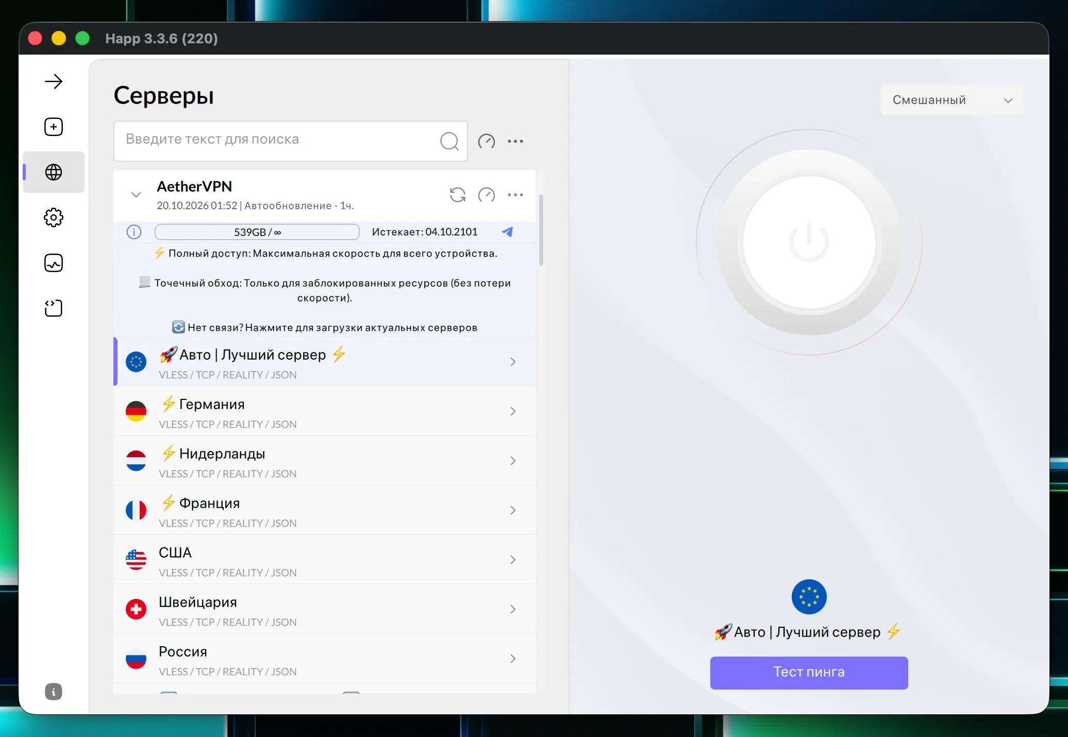Click the EU flag above server name

click(x=809, y=597)
